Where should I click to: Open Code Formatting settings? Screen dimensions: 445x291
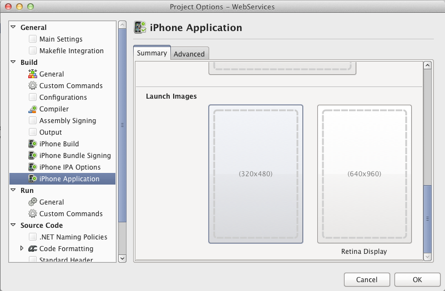(67, 248)
